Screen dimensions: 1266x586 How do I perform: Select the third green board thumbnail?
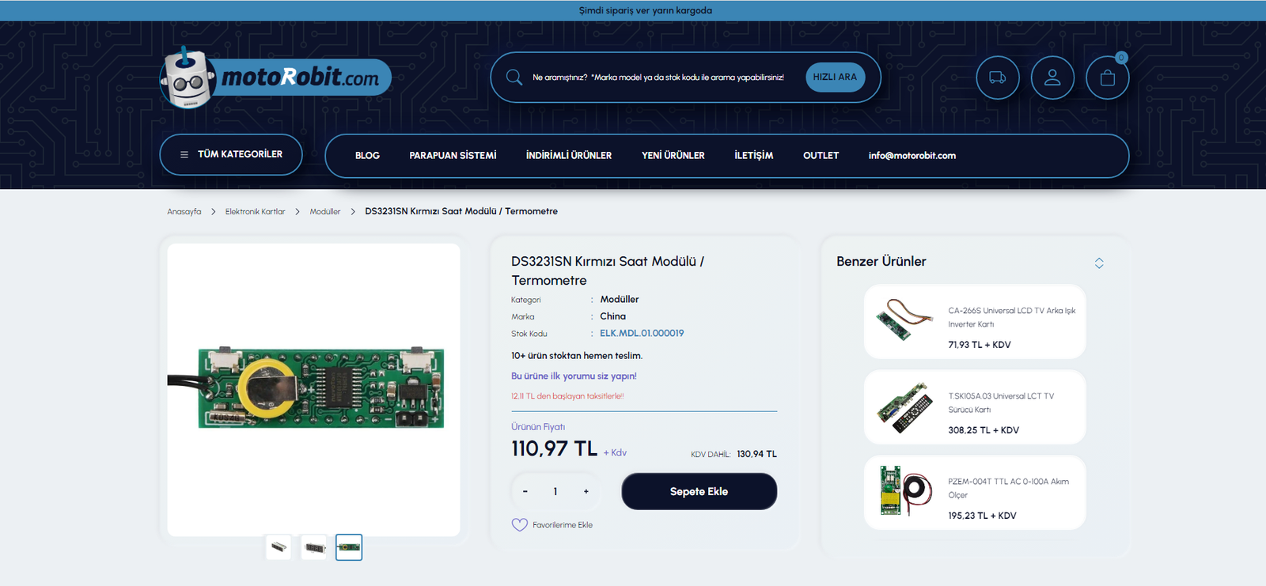pyautogui.click(x=349, y=547)
